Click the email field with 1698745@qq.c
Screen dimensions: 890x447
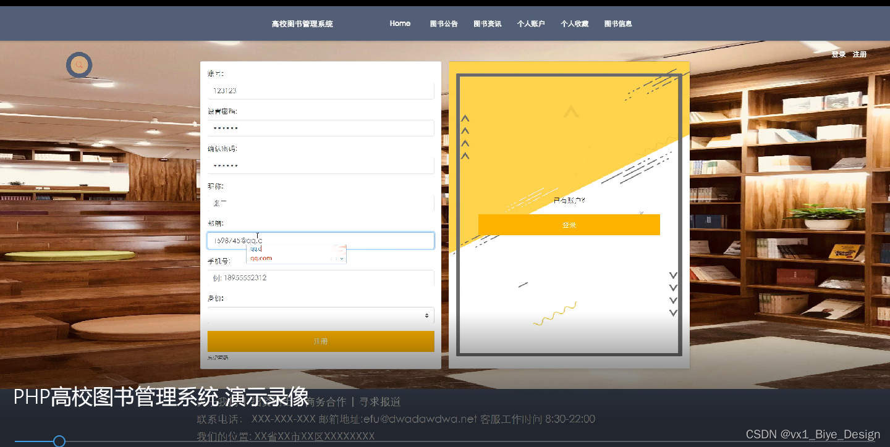(x=321, y=241)
